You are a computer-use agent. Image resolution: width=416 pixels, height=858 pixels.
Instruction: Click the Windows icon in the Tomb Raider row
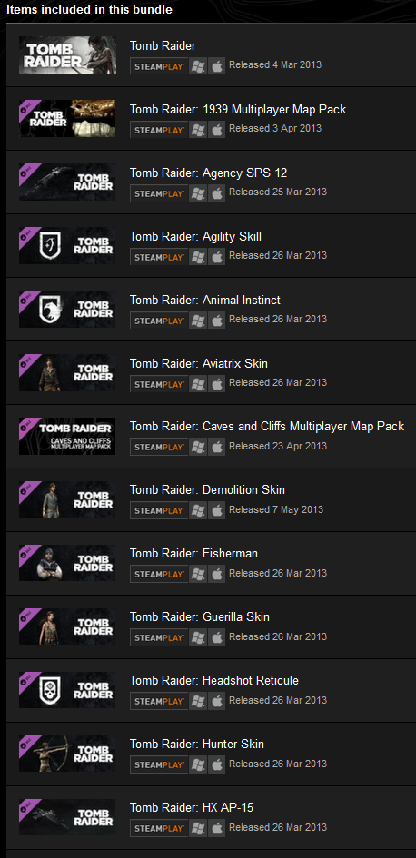tap(198, 66)
